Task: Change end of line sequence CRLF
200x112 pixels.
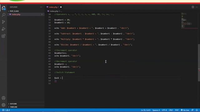Action: coord(171,110)
